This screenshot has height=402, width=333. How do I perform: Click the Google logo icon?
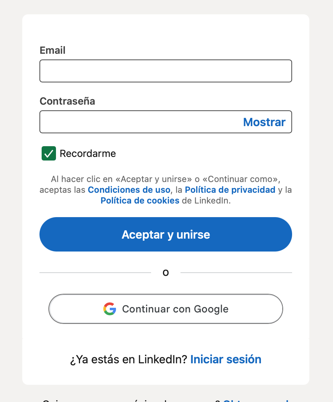tap(110, 309)
